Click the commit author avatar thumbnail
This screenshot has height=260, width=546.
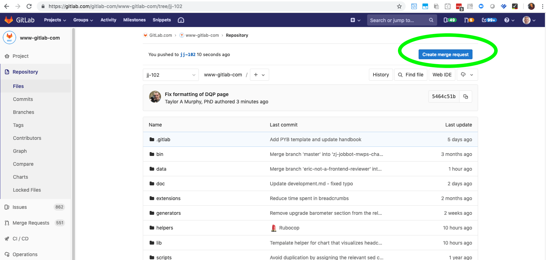pos(155,97)
